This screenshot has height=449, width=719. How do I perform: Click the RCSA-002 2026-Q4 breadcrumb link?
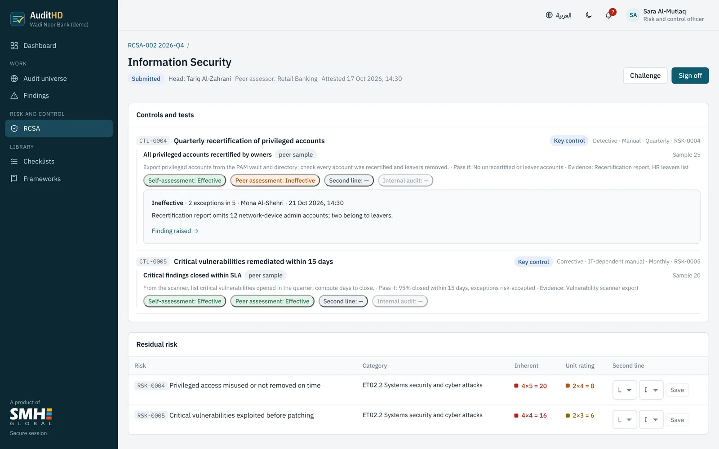[156, 45]
